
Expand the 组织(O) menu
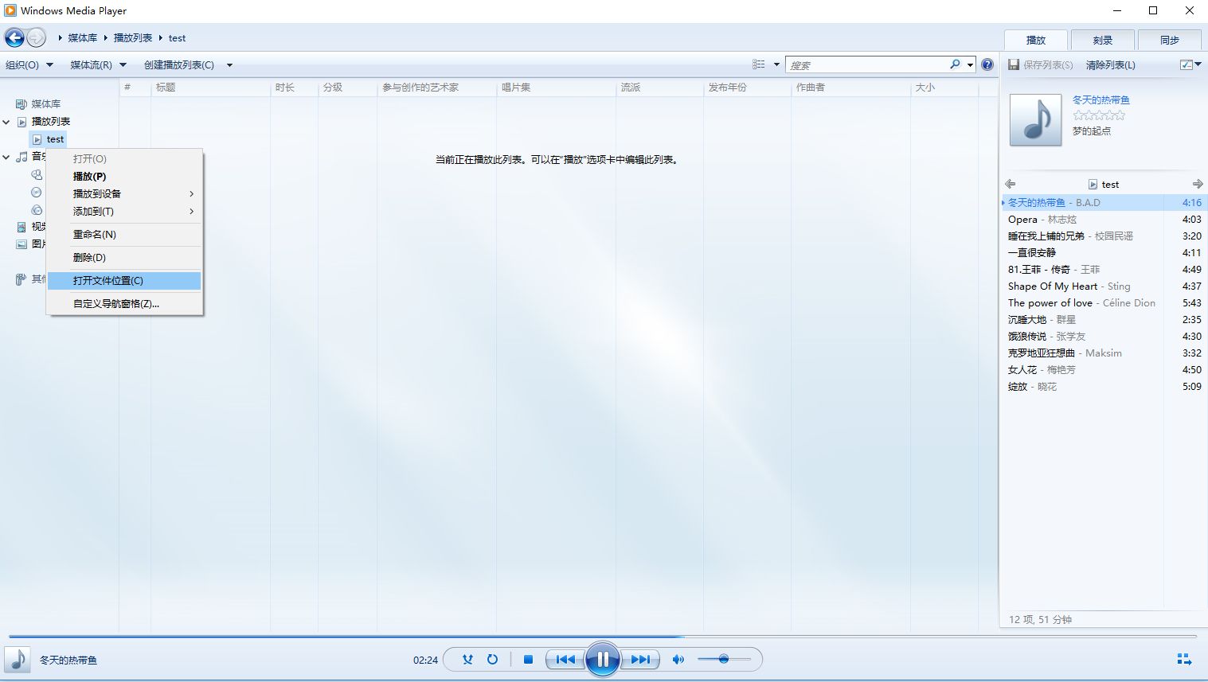(x=29, y=64)
